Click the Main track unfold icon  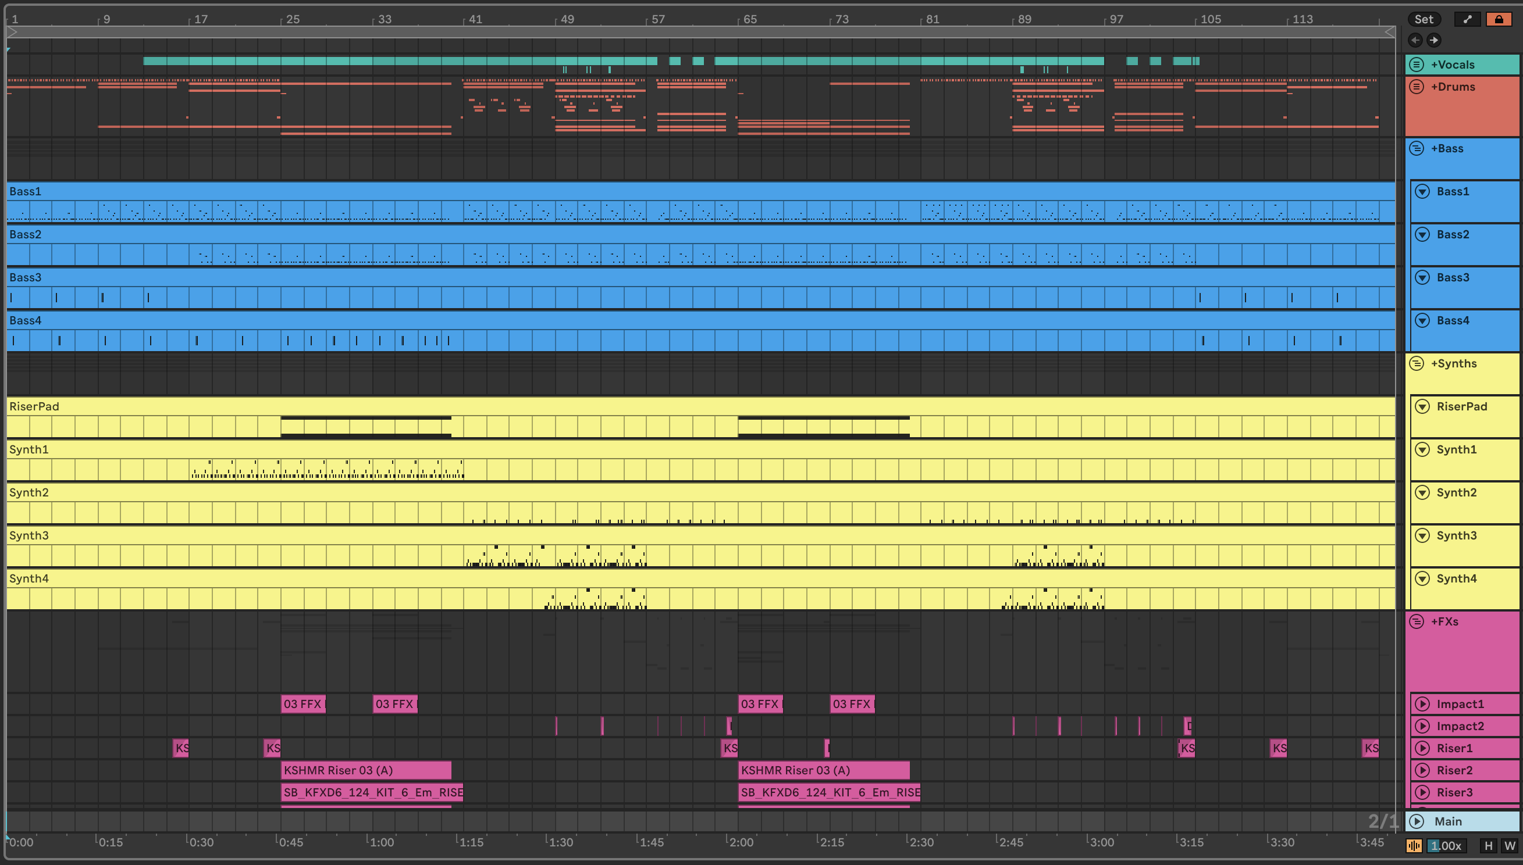(1417, 821)
